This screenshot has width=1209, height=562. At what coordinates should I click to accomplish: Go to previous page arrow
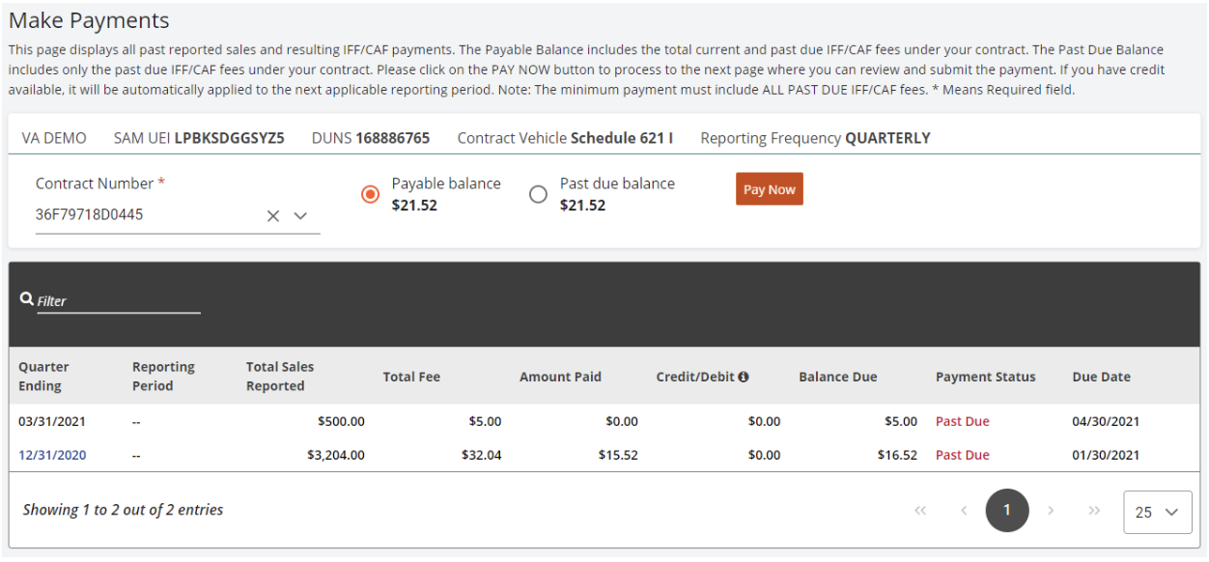pos(964,511)
